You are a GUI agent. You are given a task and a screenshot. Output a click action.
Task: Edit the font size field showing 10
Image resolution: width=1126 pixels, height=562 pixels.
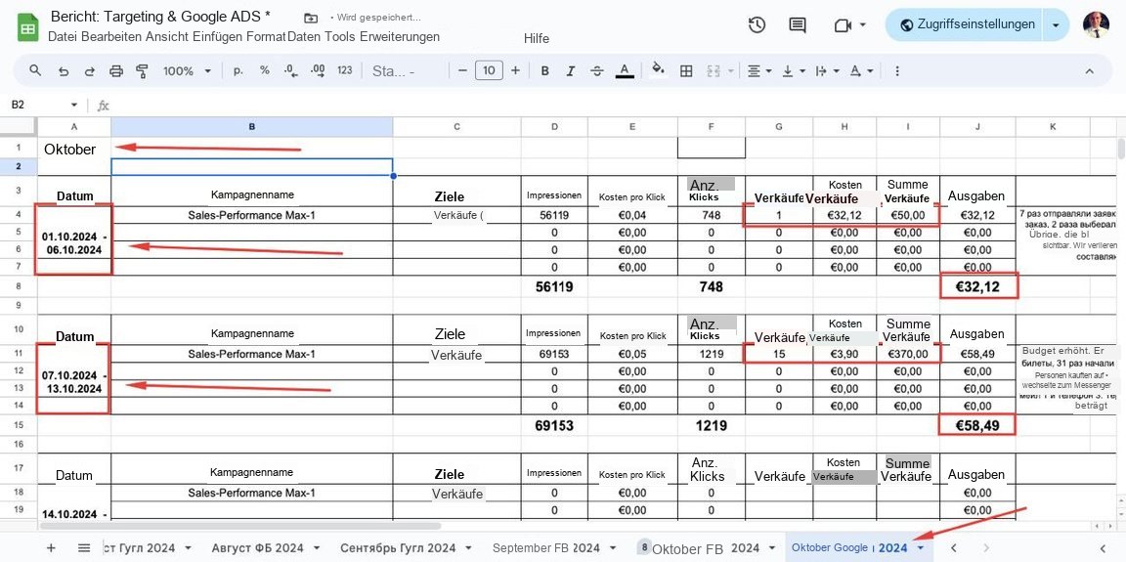point(489,70)
